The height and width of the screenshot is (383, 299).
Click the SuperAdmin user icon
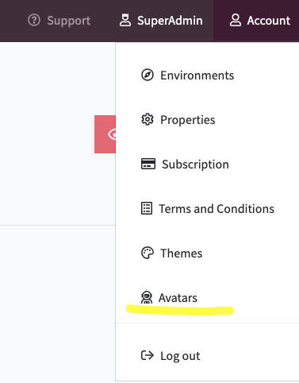click(125, 21)
